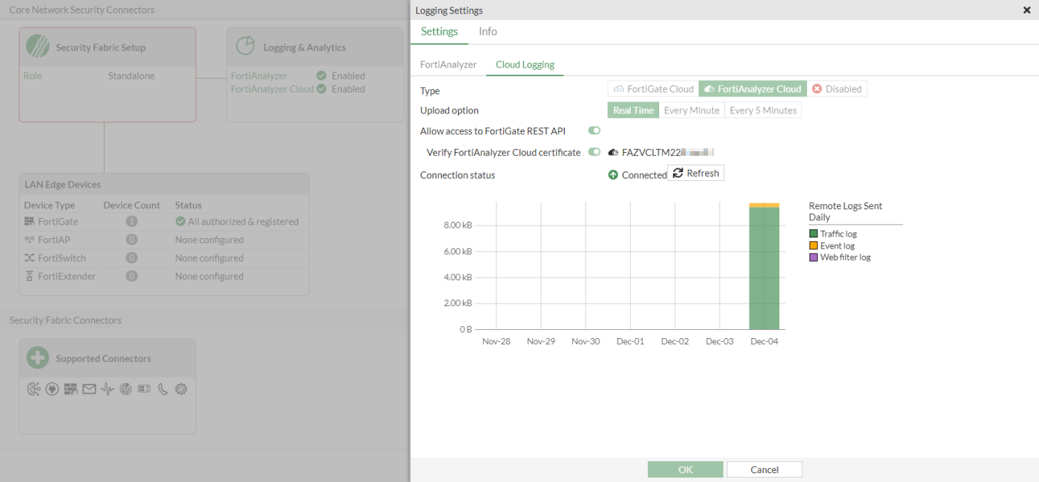Disable Allow access to FortiGate REST API
The image size is (1039, 482).
[594, 131]
